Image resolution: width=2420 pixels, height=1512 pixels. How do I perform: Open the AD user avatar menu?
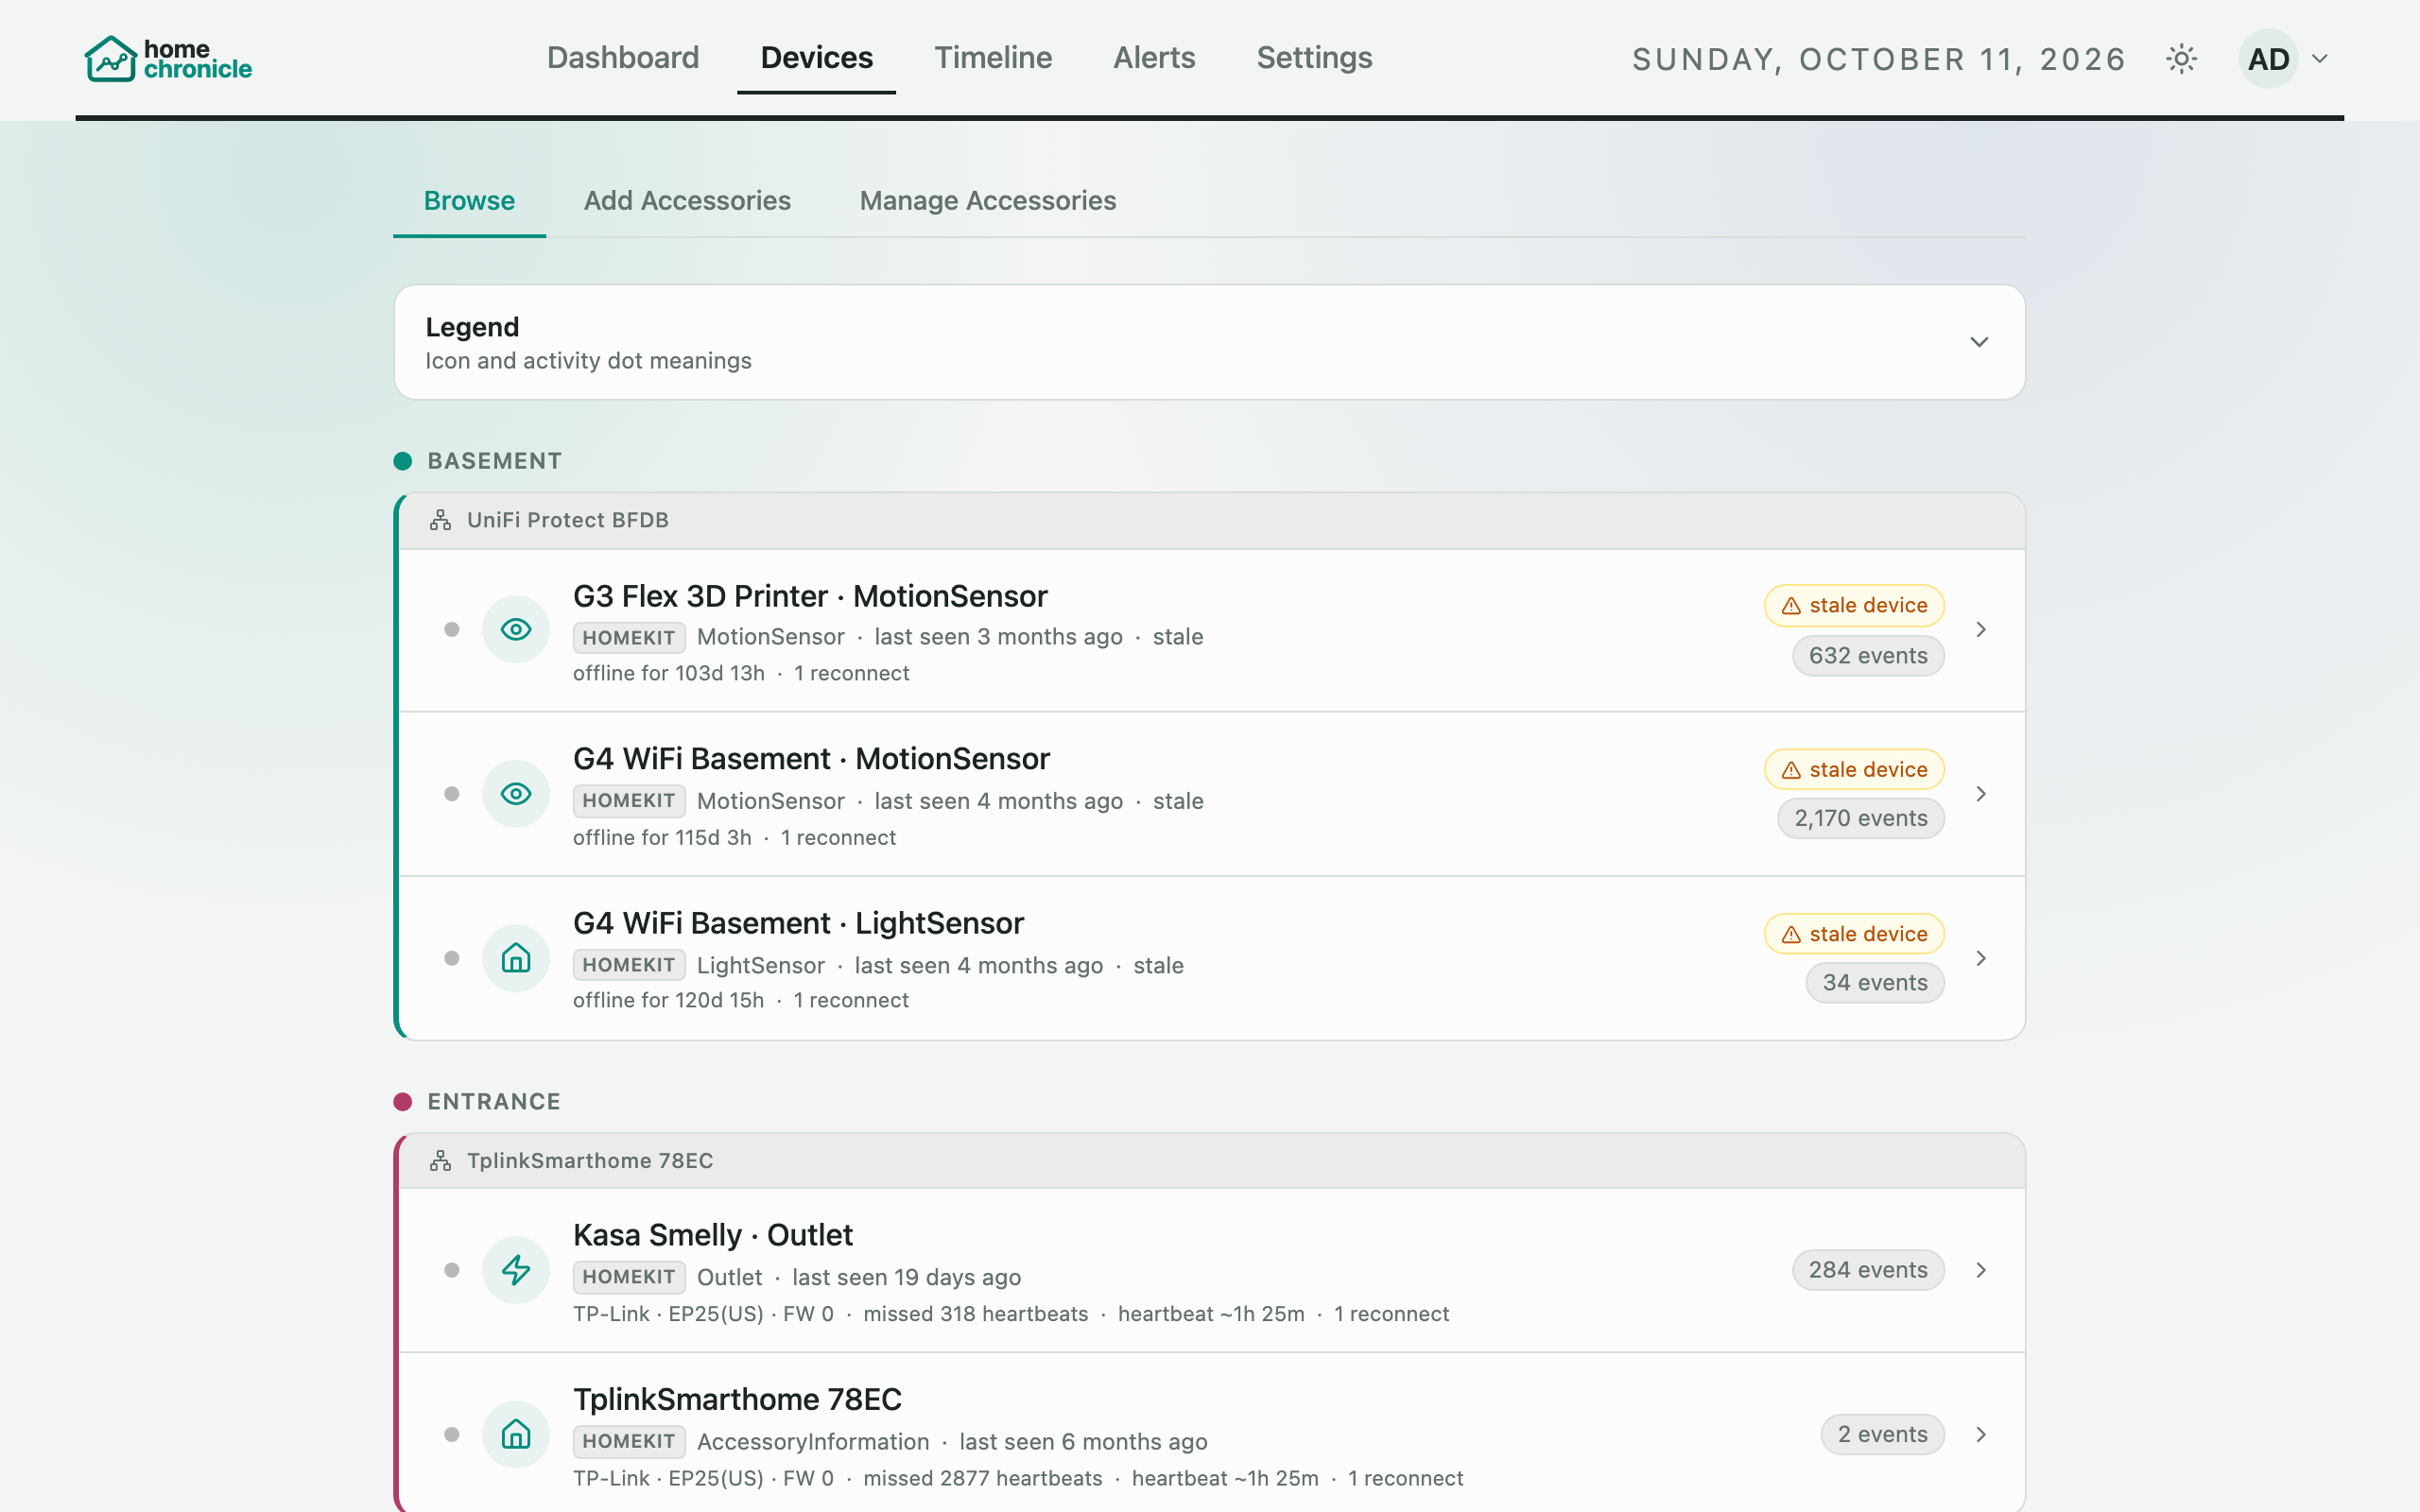click(2268, 59)
